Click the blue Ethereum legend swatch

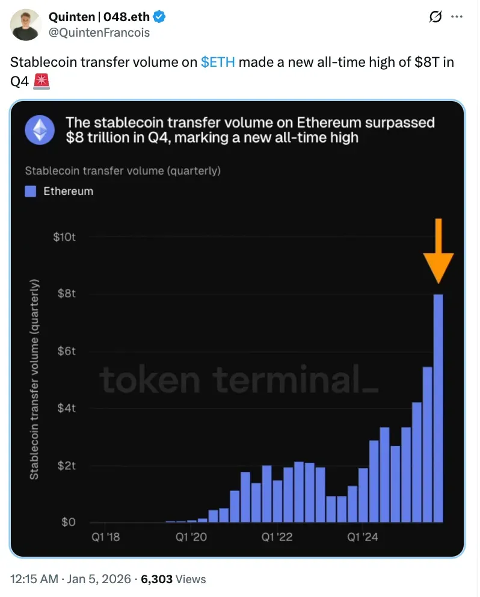(31, 191)
